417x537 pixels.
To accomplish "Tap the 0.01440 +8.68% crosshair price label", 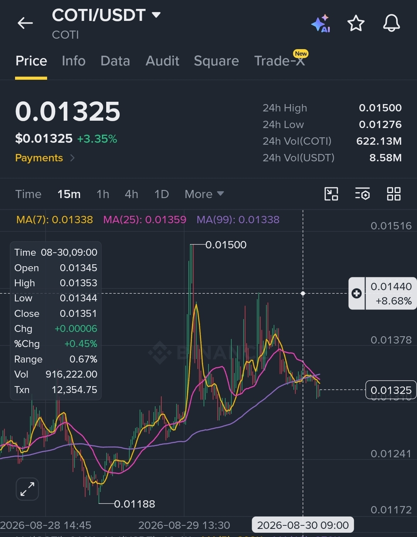I will click(391, 294).
